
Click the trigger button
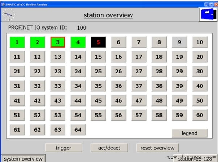64,148
